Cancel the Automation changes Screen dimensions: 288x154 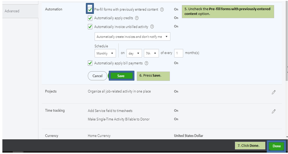point(97,76)
